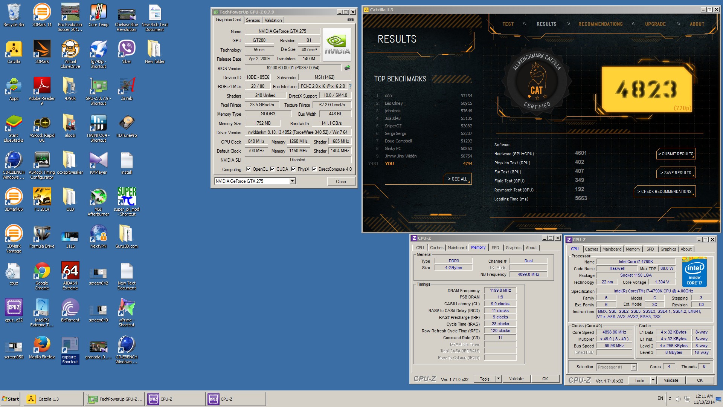
Task: Open cpuz_x32 desktop icon
Action: pos(14,311)
